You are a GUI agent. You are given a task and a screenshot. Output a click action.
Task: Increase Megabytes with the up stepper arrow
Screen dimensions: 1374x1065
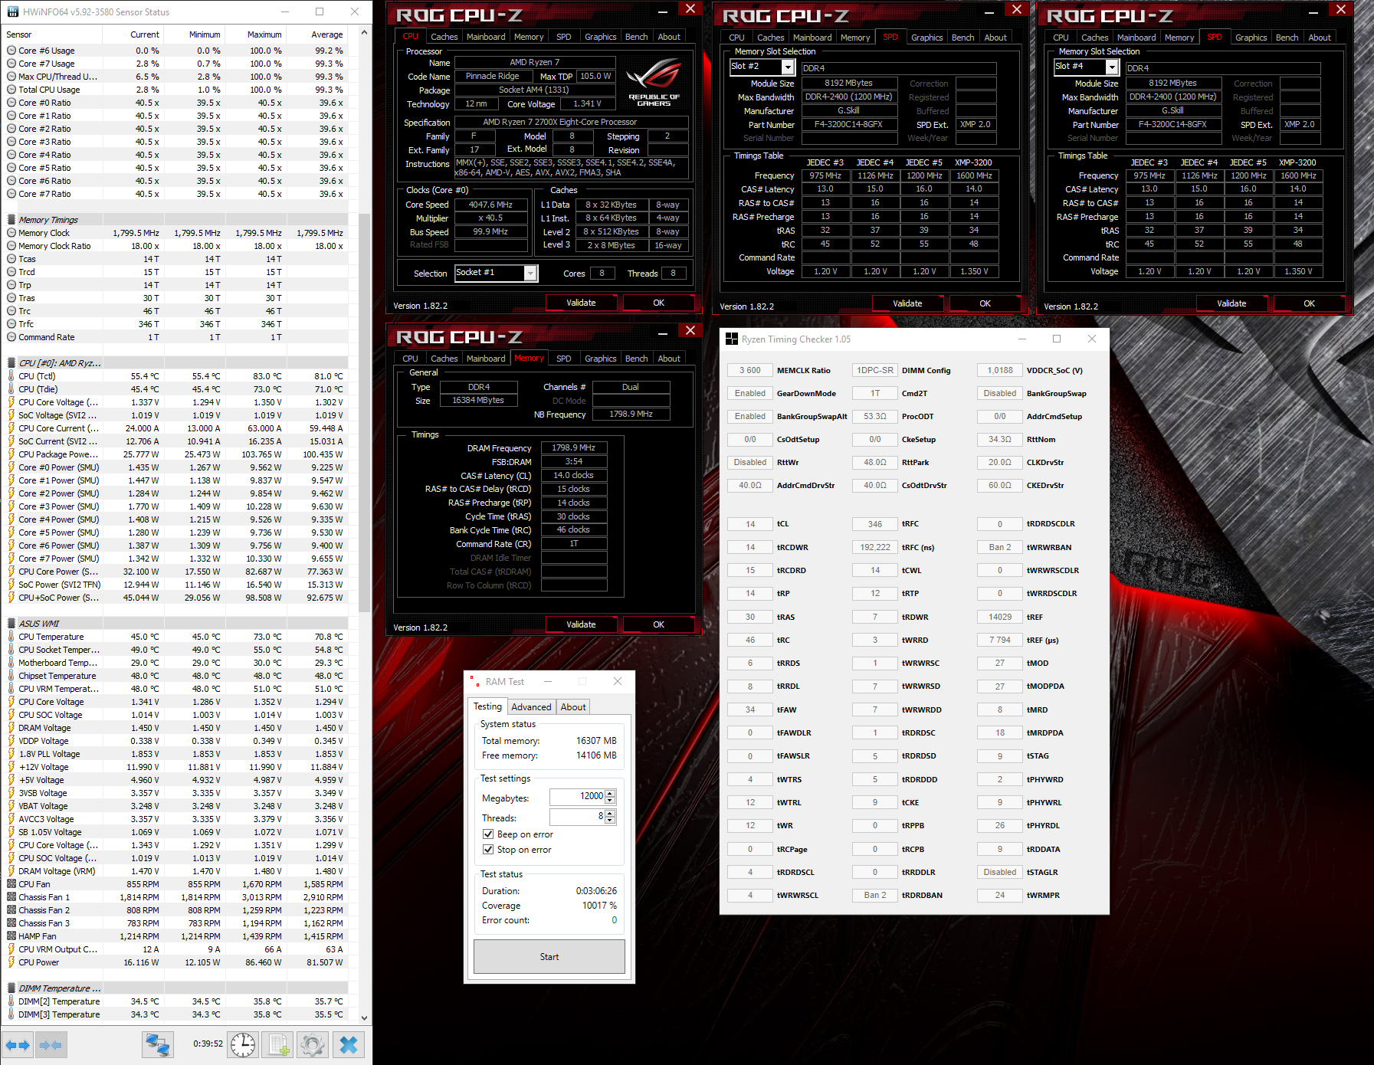610,794
